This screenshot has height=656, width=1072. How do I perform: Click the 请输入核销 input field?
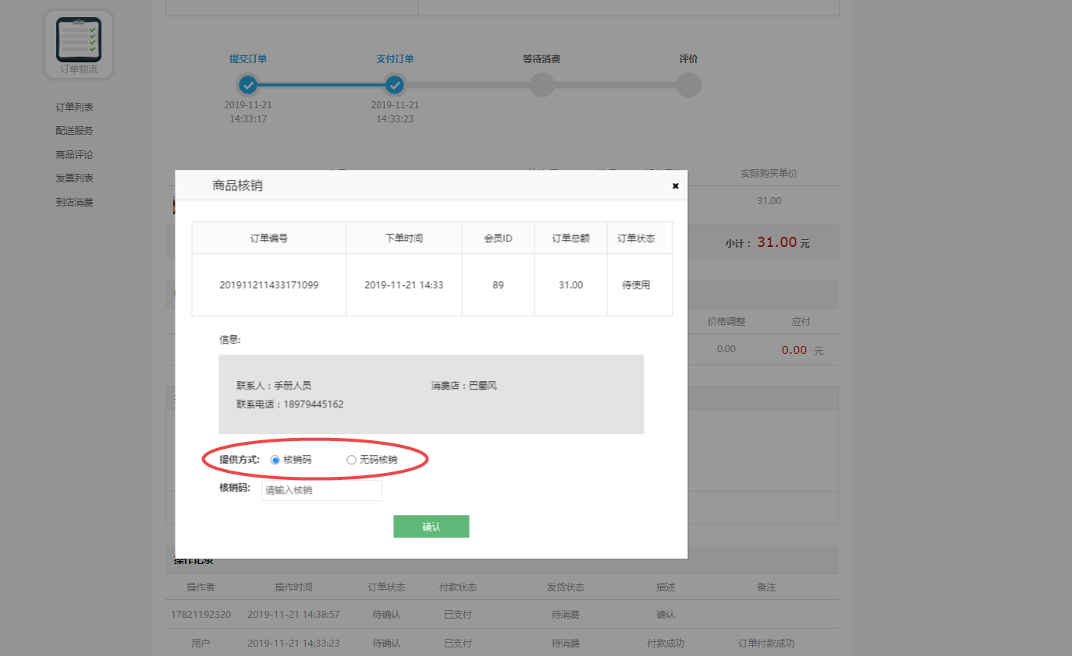(321, 490)
